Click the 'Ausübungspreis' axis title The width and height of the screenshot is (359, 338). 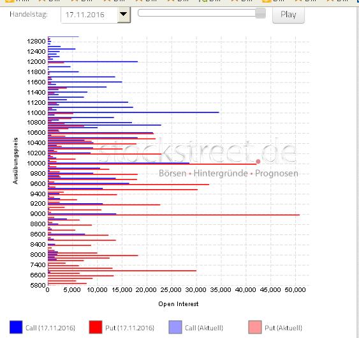(x=15, y=160)
